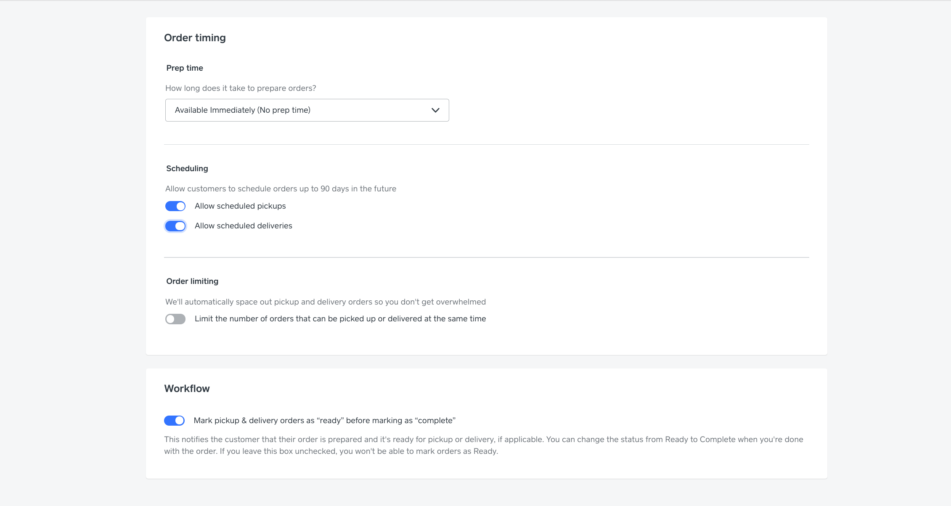Select "Available Immediately (No prep time)" field text

pyautogui.click(x=242, y=110)
